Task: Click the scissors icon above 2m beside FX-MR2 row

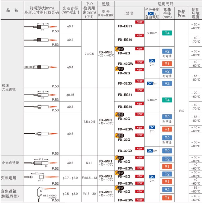Action: coord(152,177)
